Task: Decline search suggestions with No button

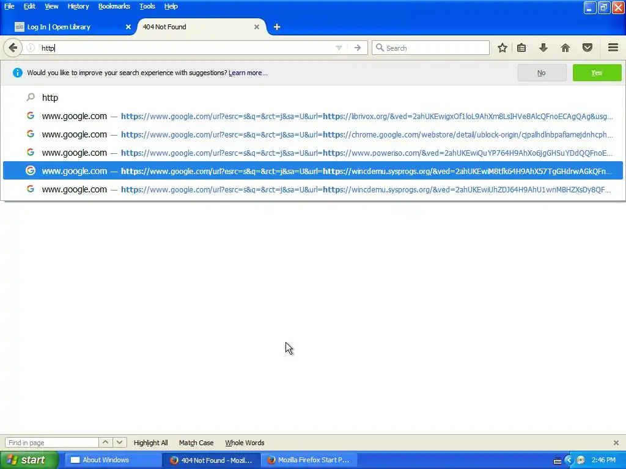Action: tap(542, 73)
